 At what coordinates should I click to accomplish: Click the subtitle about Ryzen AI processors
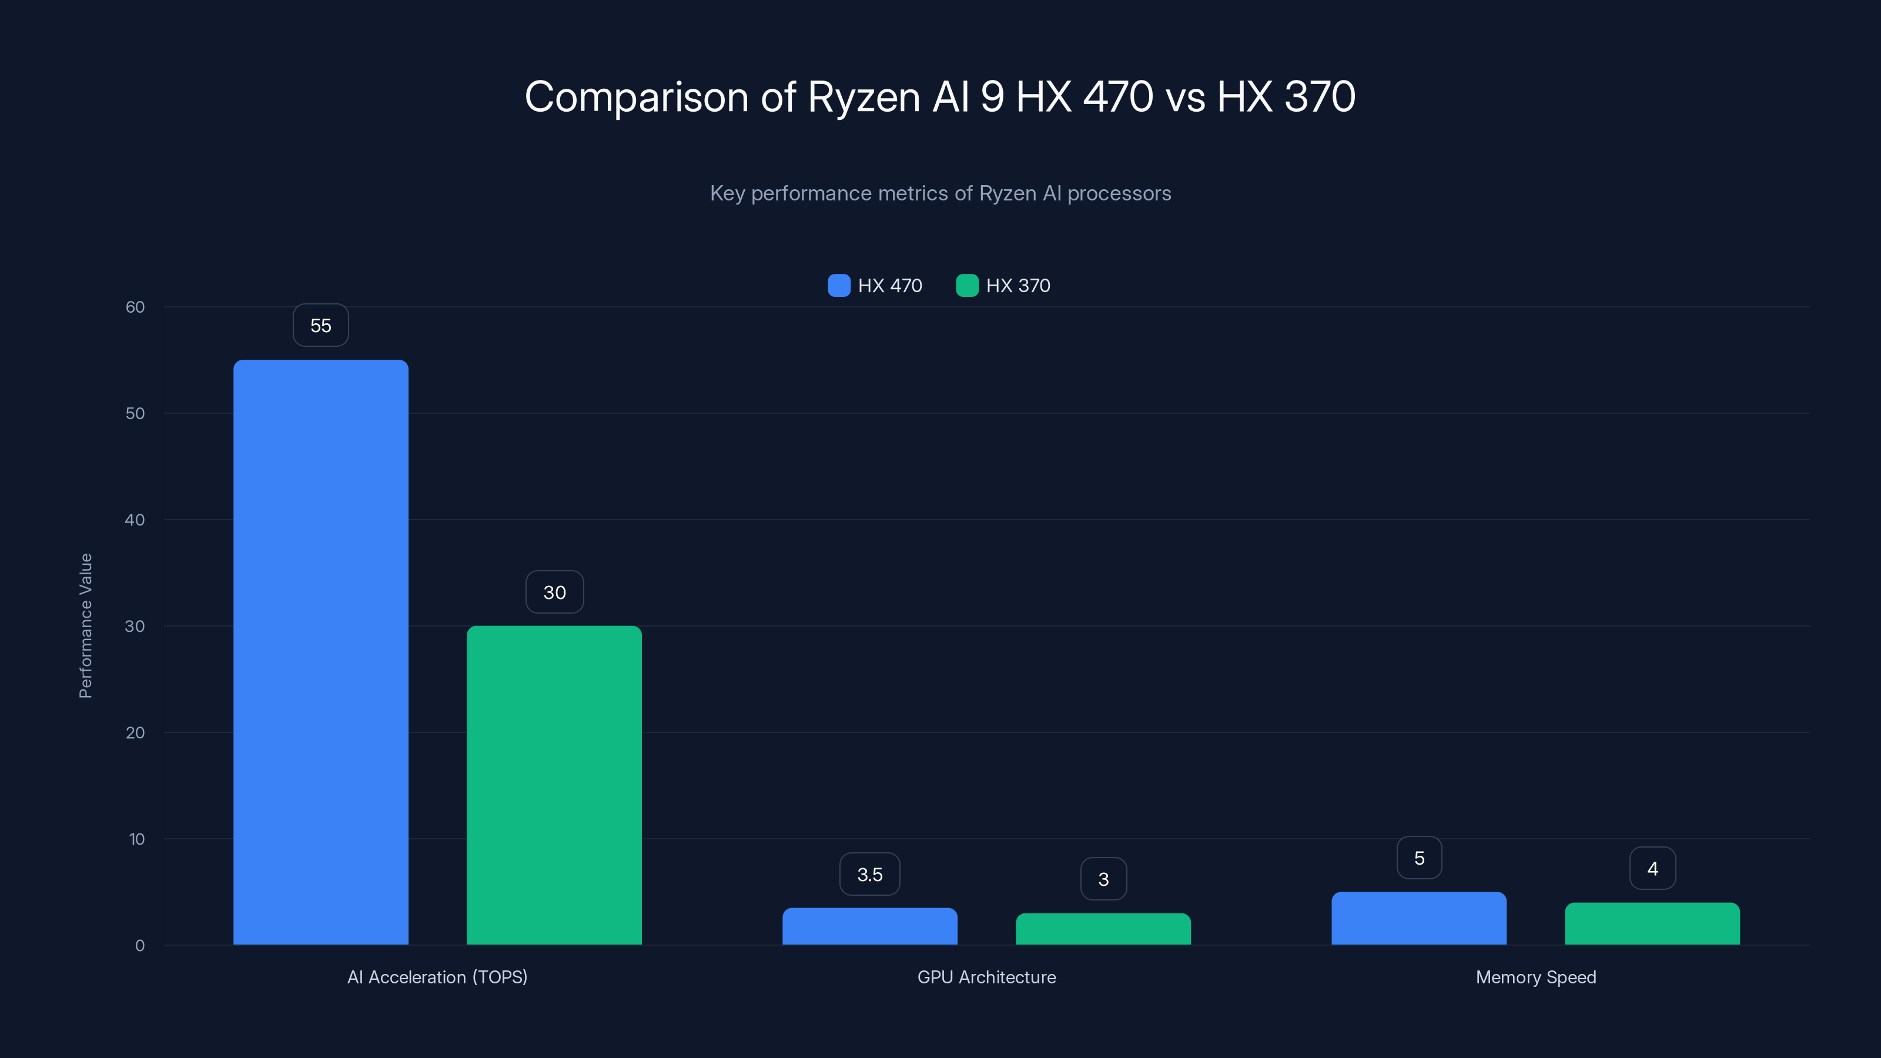[x=940, y=193]
